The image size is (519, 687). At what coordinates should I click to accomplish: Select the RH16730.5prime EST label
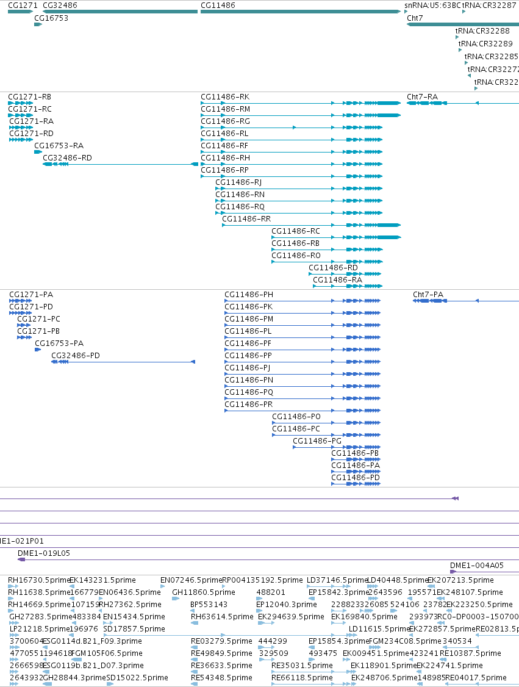click(39, 580)
